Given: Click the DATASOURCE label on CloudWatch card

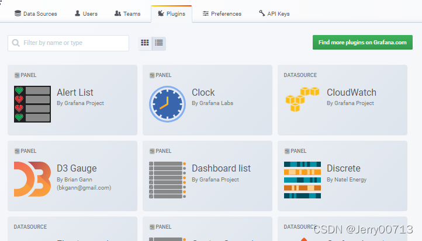Looking at the screenshot, I should coord(300,75).
